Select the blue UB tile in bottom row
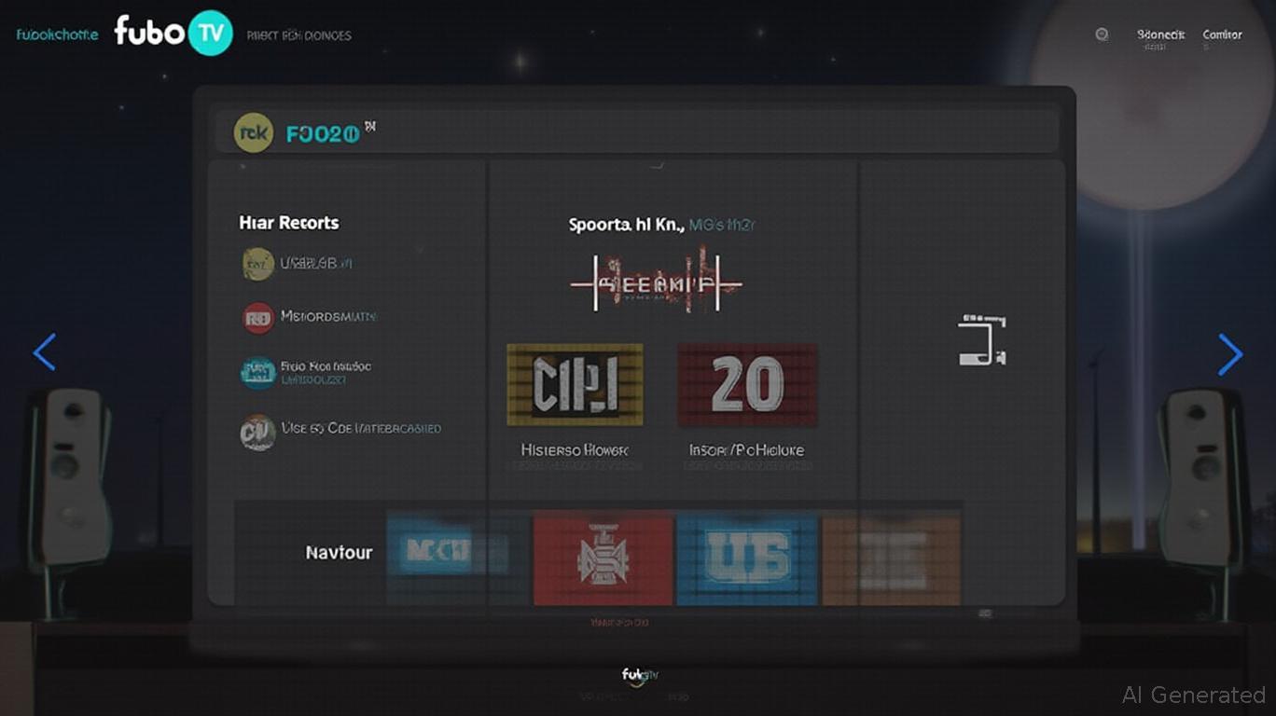 747,558
